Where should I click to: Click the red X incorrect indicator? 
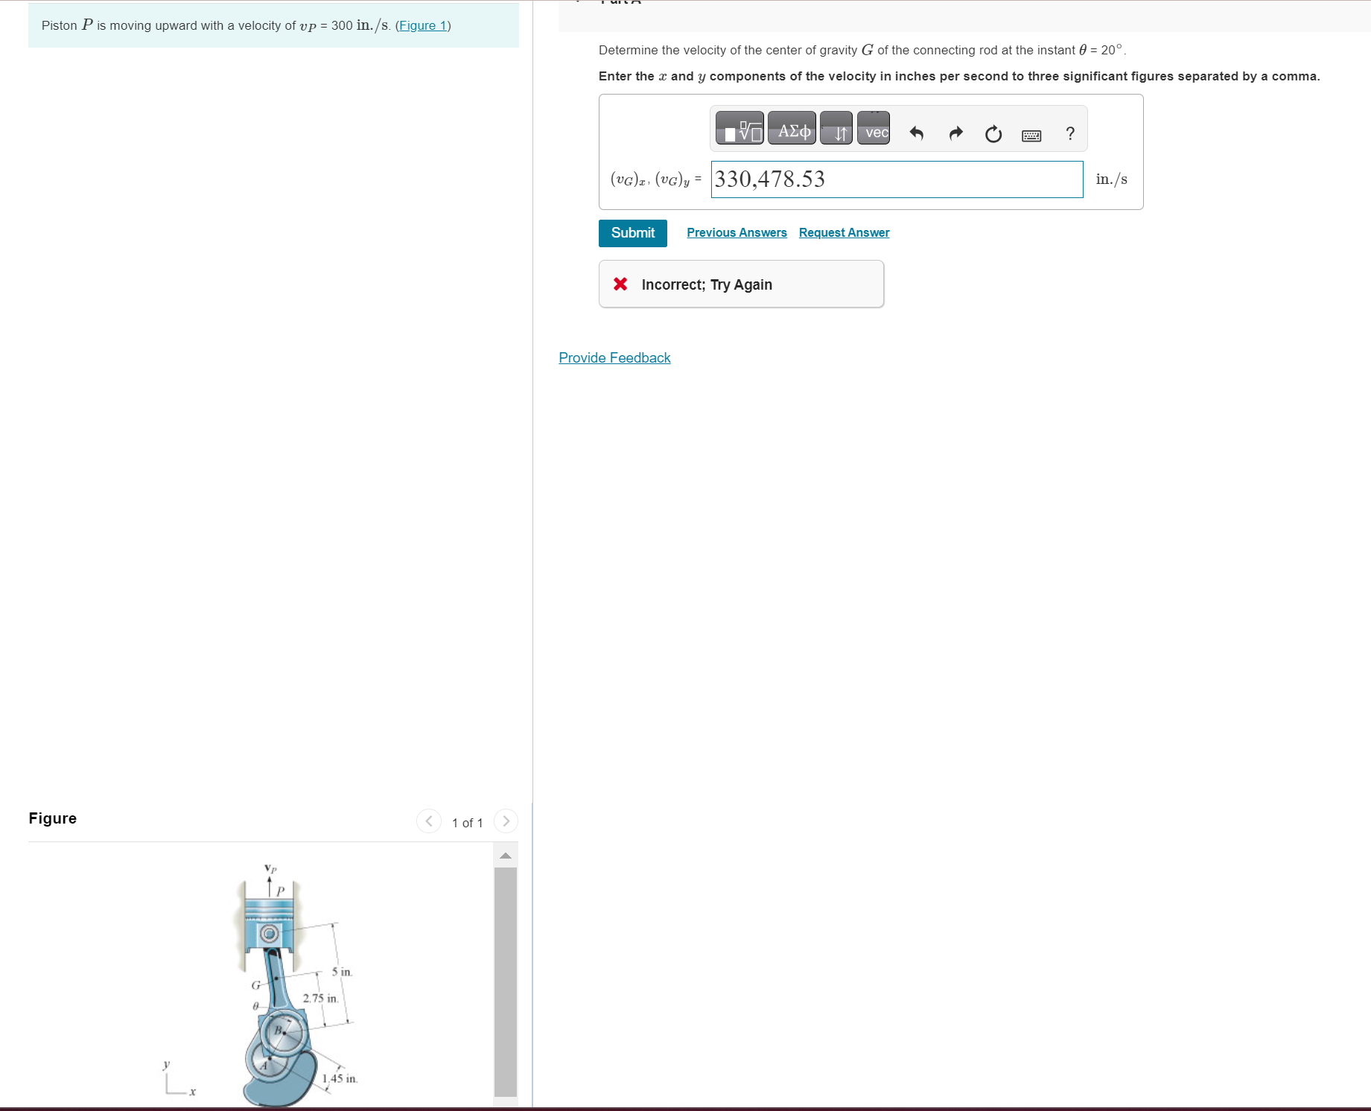click(620, 284)
